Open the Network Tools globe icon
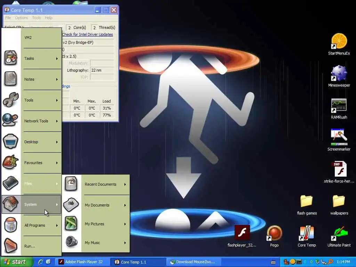Viewport: 356px width, 267px height. [x=10, y=120]
